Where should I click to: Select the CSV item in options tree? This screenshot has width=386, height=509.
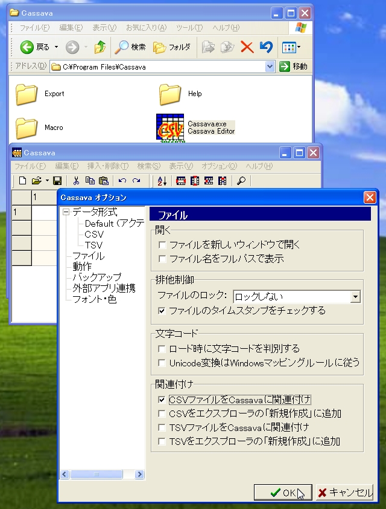(94, 235)
